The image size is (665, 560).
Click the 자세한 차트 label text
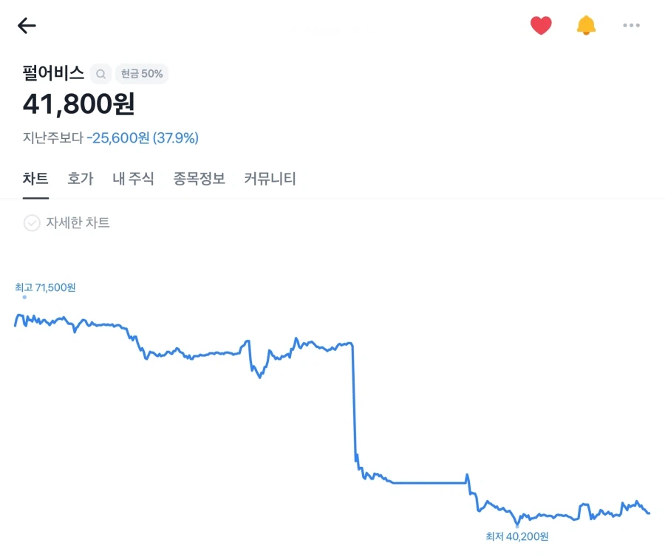(78, 223)
